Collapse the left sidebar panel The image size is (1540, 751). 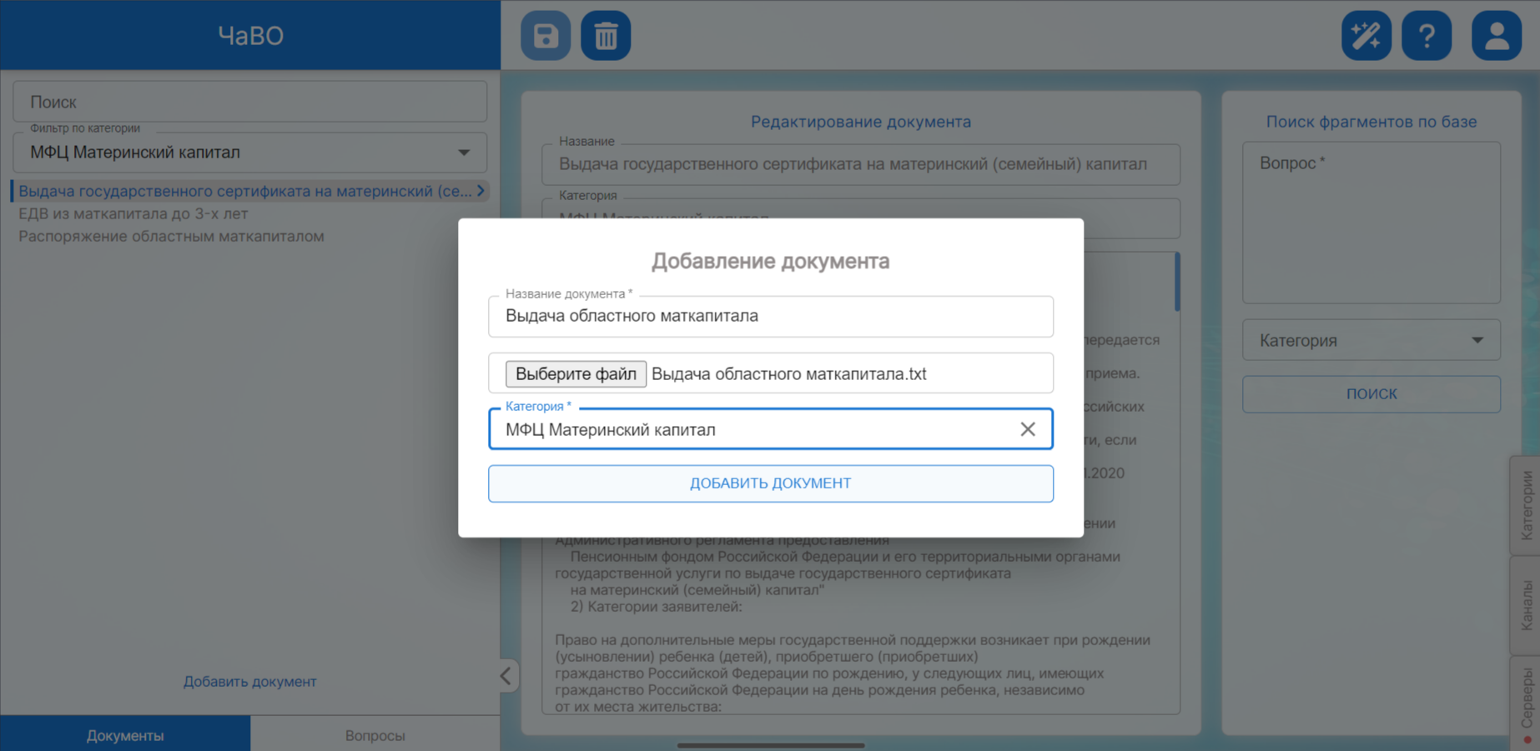pyautogui.click(x=506, y=675)
